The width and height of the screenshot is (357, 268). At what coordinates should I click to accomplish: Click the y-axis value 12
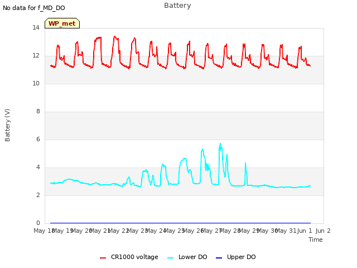36,56
